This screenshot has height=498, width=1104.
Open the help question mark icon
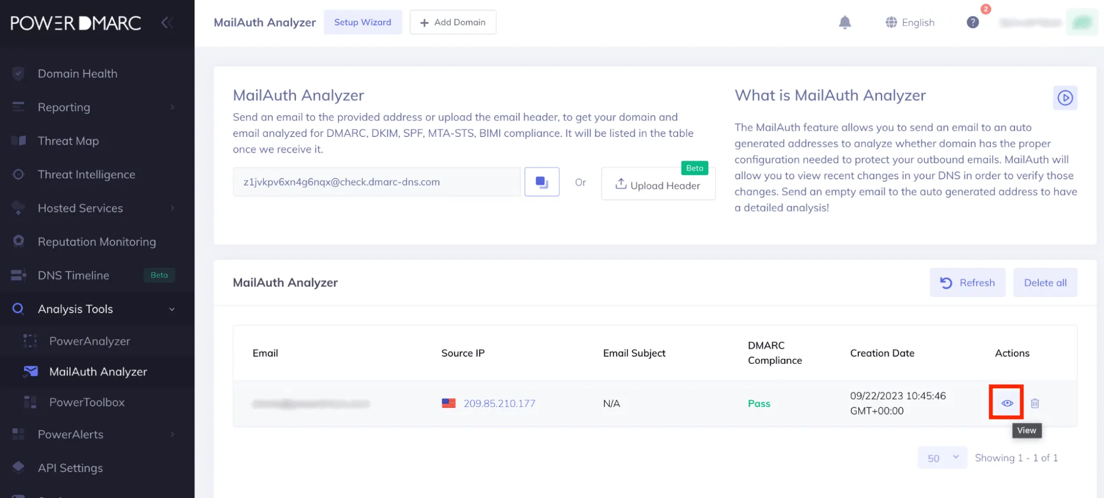tap(973, 22)
